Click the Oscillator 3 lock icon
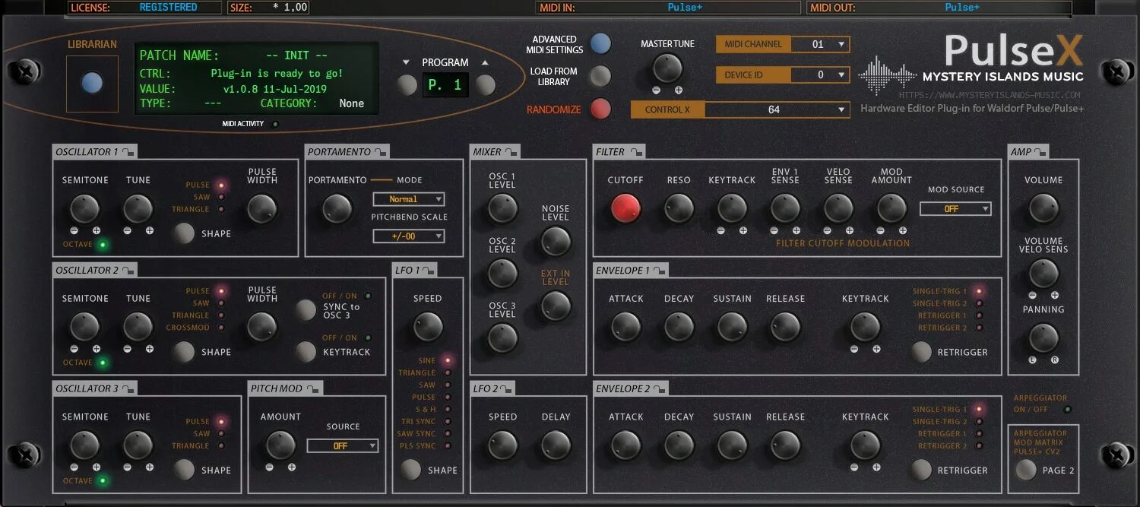 (x=128, y=388)
